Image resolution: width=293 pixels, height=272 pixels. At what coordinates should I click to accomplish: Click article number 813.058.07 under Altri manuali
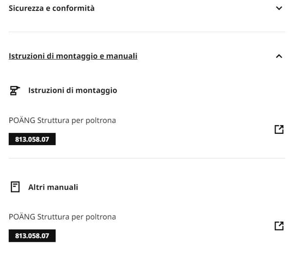pos(32,236)
